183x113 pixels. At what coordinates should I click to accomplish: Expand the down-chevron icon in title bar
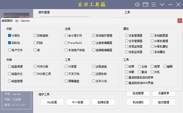click(x=162, y=5)
